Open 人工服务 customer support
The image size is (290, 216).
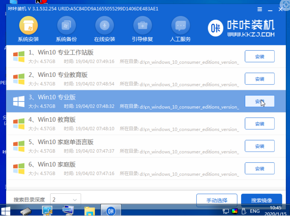point(180,29)
